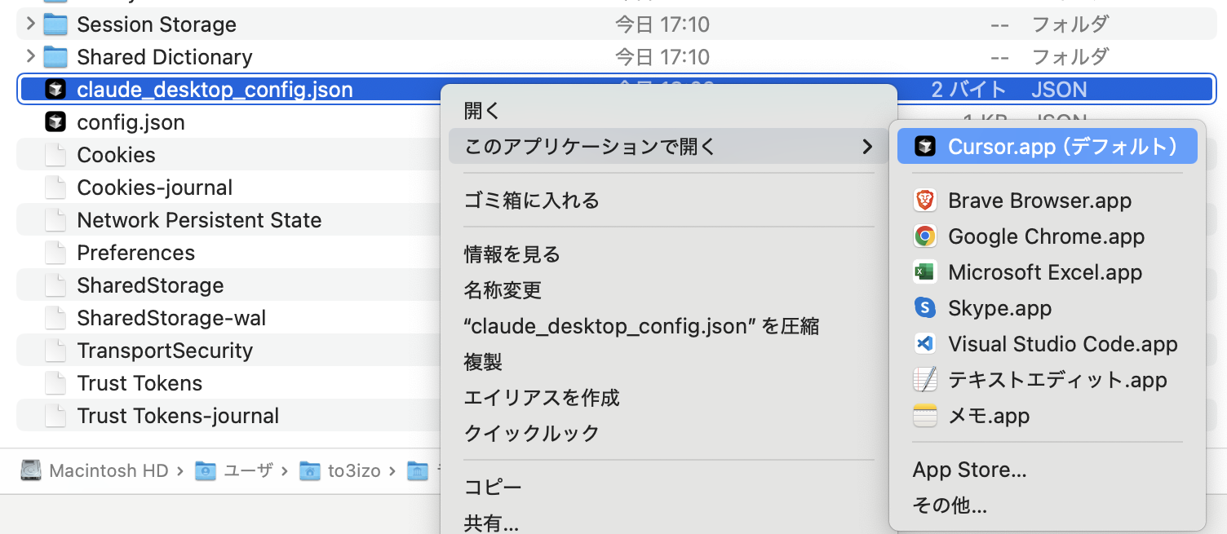Click the Shared Dictionary folder icon

(55, 57)
